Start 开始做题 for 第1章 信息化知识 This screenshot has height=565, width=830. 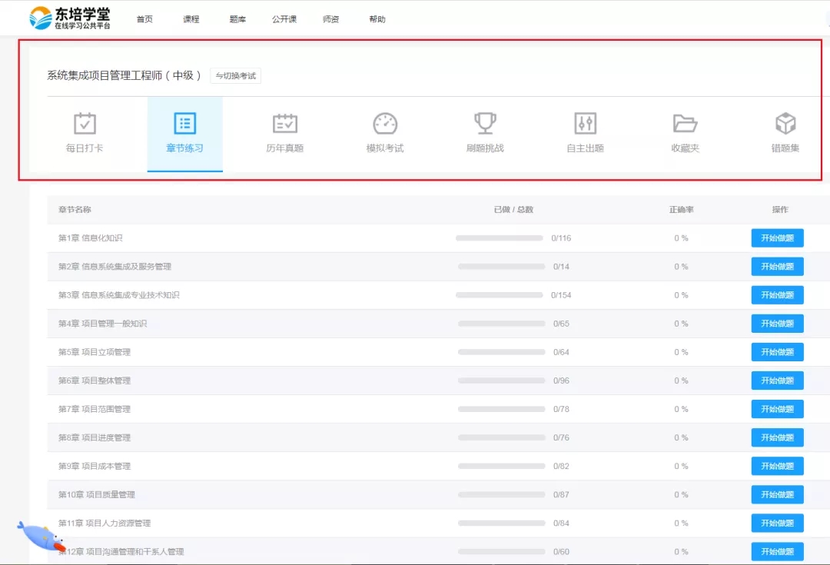coord(777,238)
